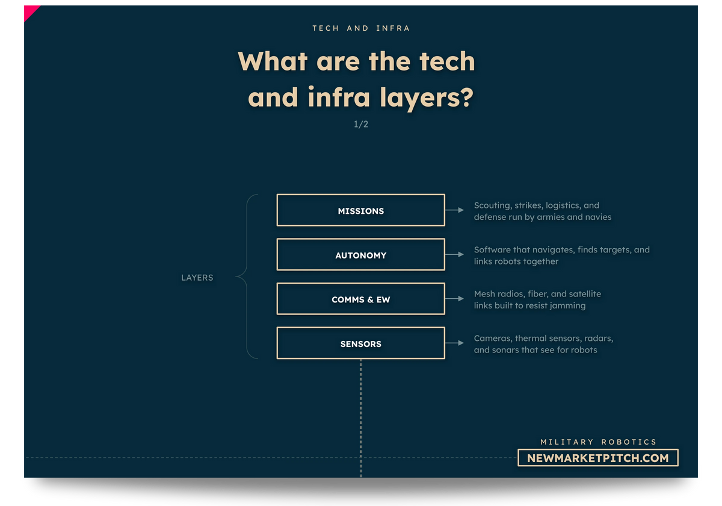Click the MISSIONS layer box
Image resolution: width=722 pixels, height=506 pixels.
pos(360,210)
